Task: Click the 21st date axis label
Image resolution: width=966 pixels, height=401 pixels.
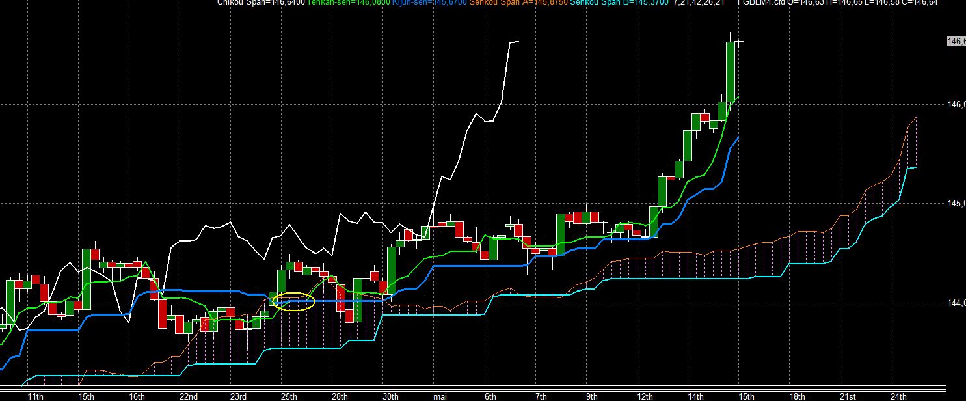Action: [847, 396]
